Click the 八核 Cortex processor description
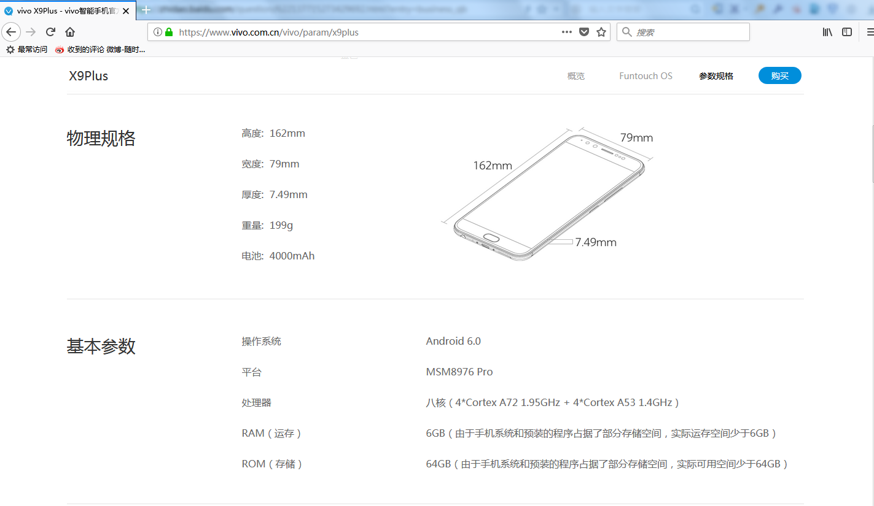 click(553, 402)
